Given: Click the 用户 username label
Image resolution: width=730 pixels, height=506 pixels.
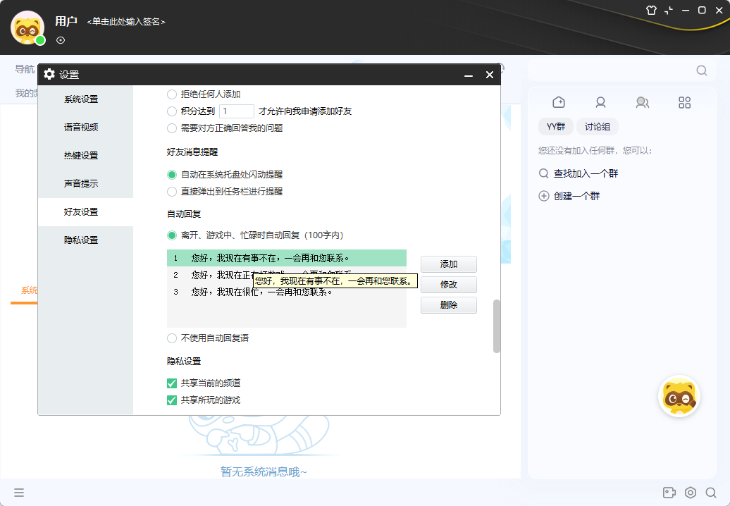Looking at the screenshot, I should point(66,21).
